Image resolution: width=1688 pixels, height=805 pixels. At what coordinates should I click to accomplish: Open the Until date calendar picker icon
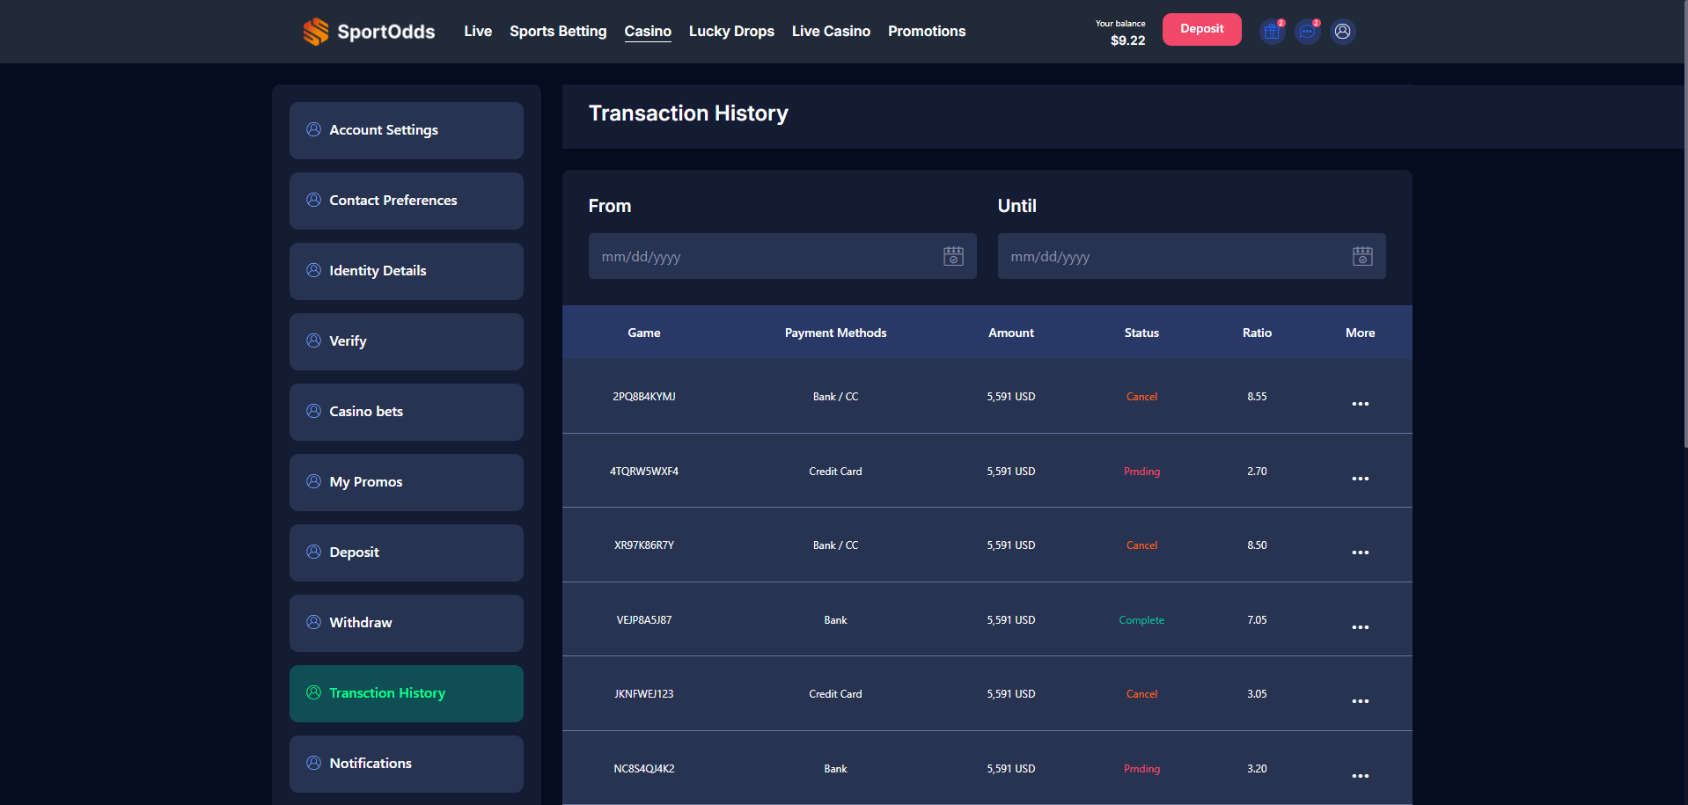pyautogui.click(x=1362, y=256)
